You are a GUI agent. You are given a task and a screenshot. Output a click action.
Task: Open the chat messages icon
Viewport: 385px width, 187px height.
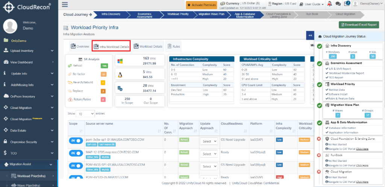338,4
